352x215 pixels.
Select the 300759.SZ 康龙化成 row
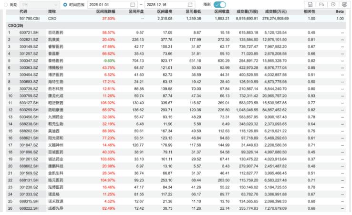[176, 96]
